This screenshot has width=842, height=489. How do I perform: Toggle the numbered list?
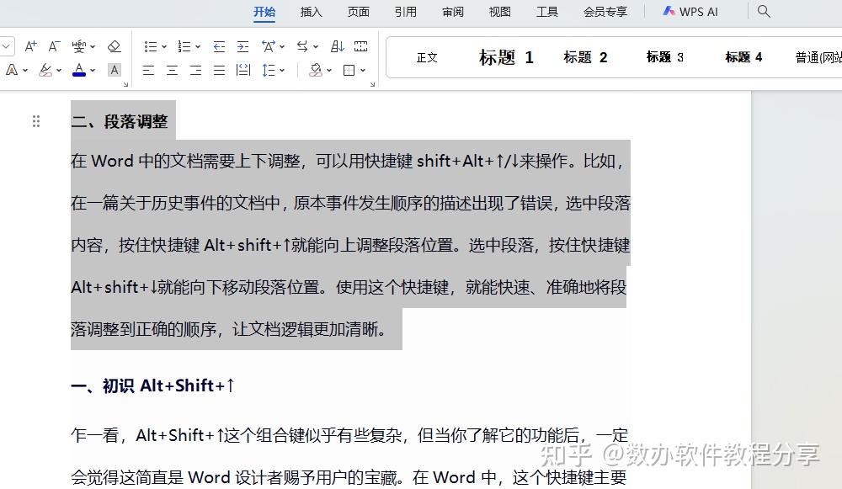pyautogui.click(x=184, y=45)
